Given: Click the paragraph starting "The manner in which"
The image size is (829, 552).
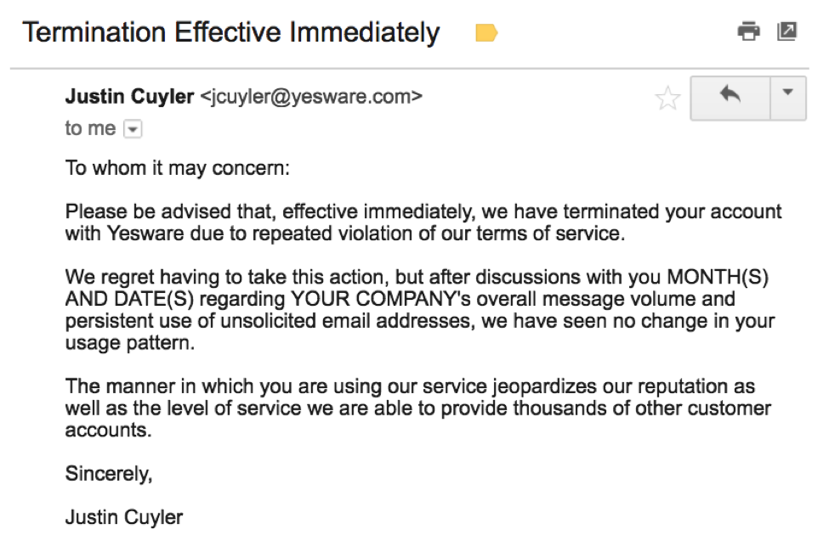Looking at the screenshot, I should [x=417, y=408].
